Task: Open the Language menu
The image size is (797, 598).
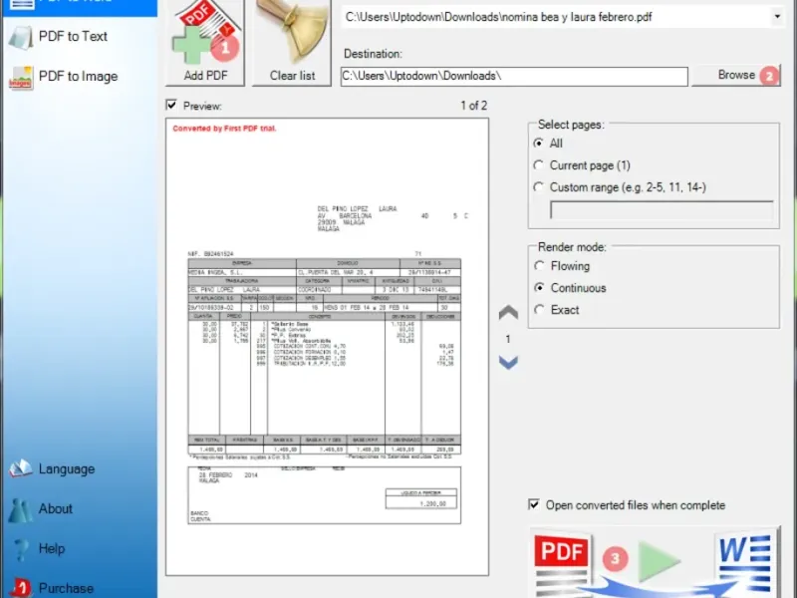Action: [x=67, y=468]
